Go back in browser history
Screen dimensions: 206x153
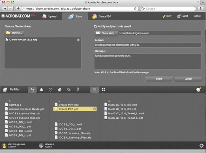[x=5, y=9]
